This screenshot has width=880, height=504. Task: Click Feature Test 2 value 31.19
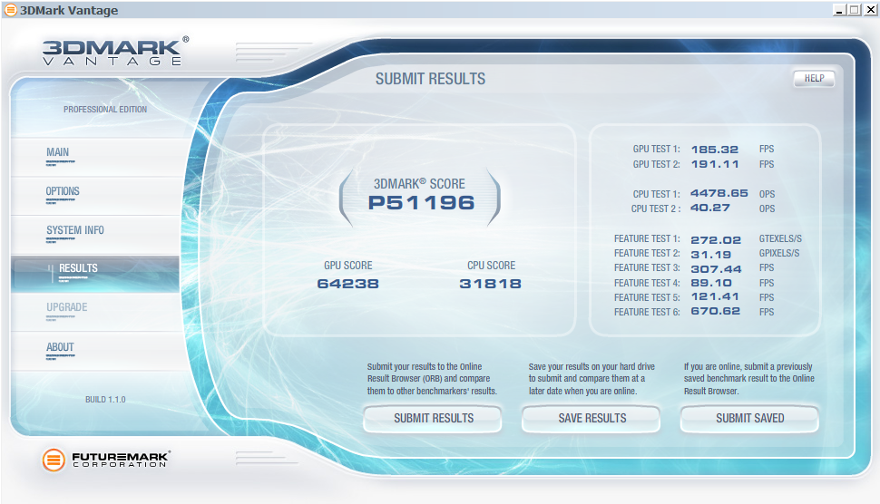pos(710,255)
